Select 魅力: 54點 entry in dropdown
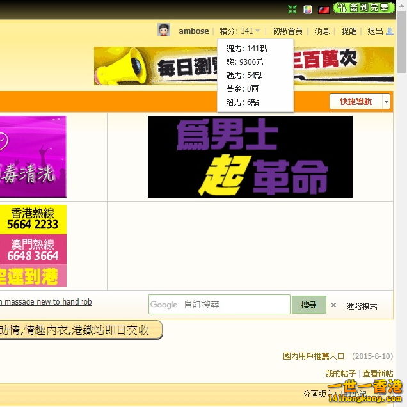407x407 pixels. [x=244, y=76]
